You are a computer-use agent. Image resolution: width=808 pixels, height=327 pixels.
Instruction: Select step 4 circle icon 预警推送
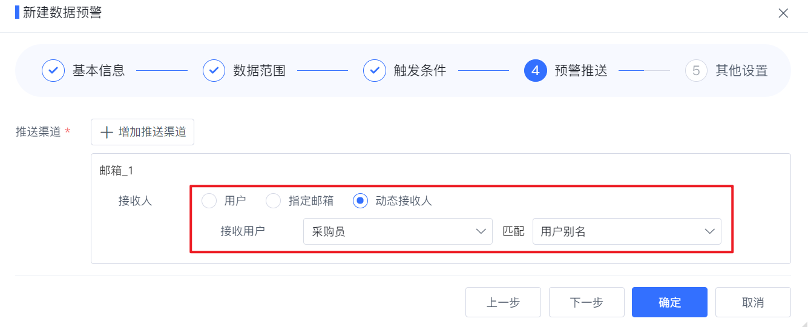(x=536, y=70)
